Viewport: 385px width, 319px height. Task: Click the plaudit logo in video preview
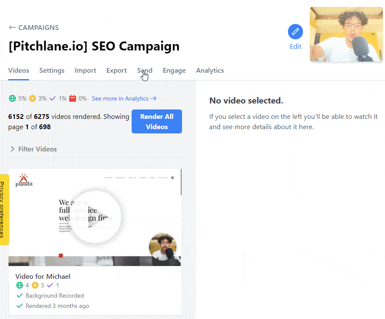[x=24, y=180]
